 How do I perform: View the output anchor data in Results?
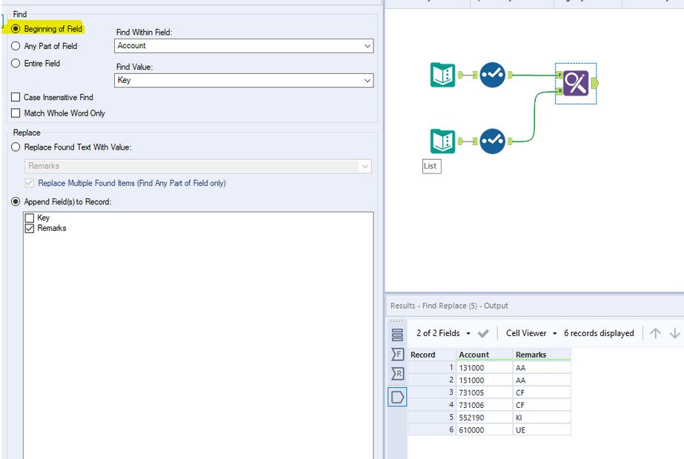pos(397,397)
